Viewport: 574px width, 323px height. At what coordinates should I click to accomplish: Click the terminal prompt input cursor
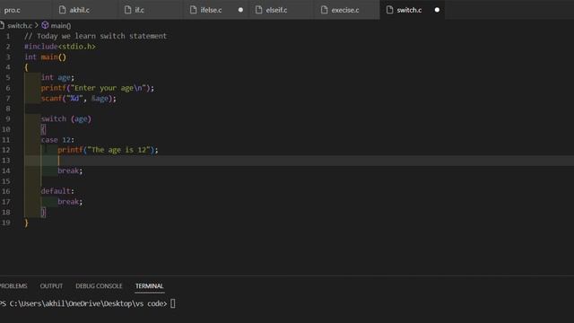(173, 303)
